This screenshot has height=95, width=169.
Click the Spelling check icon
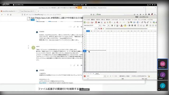pos(131,22)
